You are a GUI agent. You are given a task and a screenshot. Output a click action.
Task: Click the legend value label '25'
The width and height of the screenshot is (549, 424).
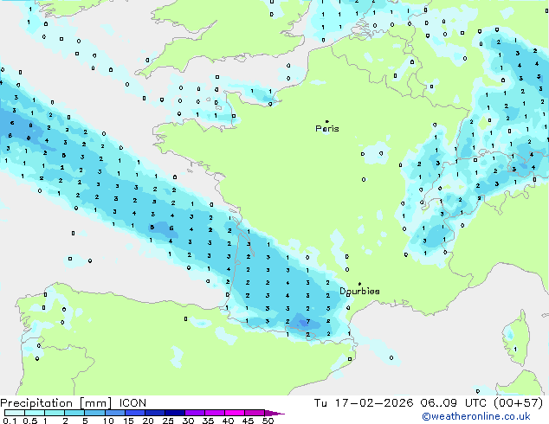pos(168,421)
